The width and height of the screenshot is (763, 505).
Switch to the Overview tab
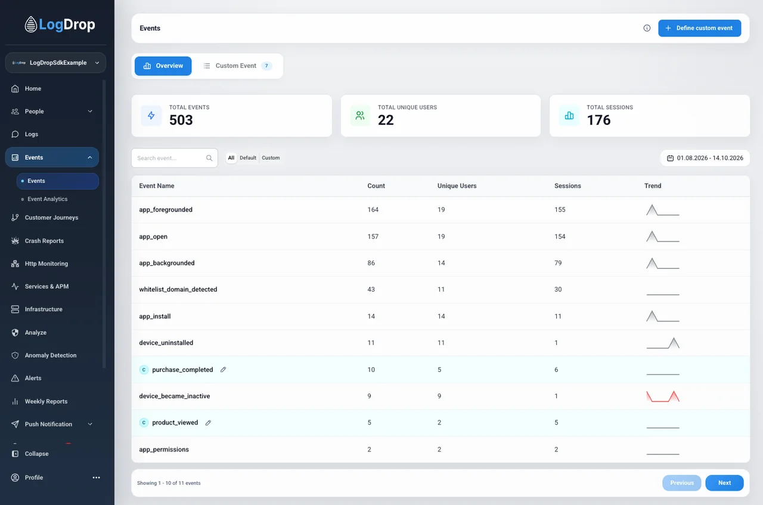[163, 66]
